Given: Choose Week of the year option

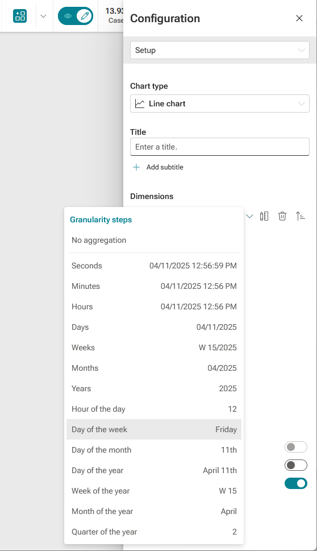Looking at the screenshot, I should tap(154, 491).
